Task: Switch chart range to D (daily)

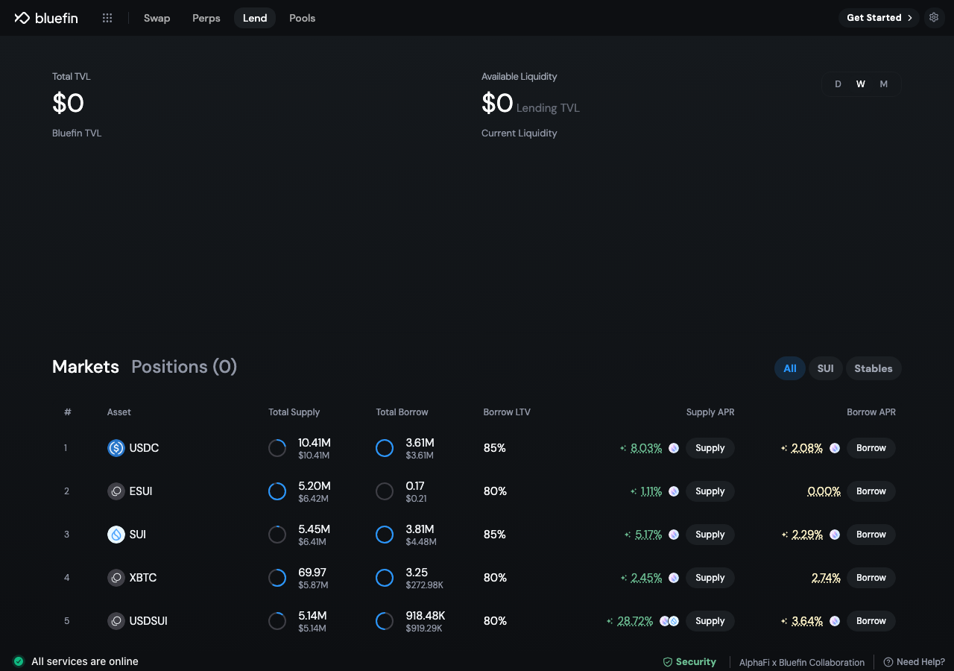Action: click(838, 84)
